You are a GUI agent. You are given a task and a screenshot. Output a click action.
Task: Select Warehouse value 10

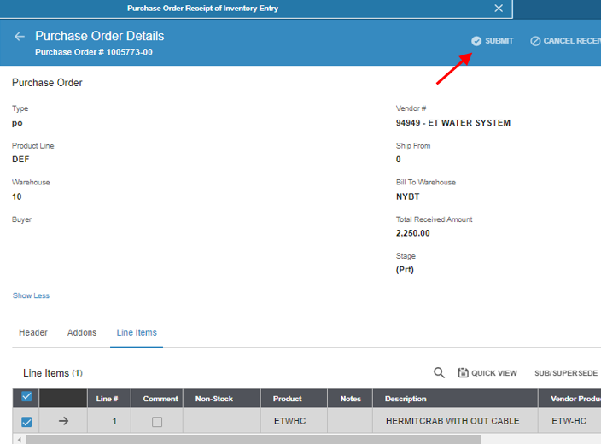[x=17, y=196]
